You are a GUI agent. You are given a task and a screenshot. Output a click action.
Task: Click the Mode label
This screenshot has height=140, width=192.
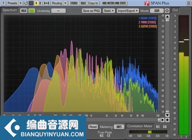click(145, 11)
